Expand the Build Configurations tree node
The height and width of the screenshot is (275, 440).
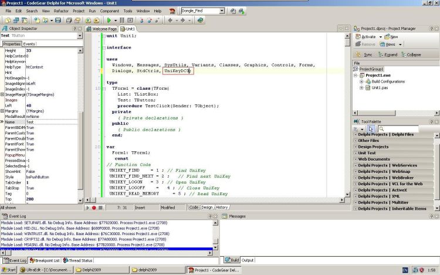361,82
